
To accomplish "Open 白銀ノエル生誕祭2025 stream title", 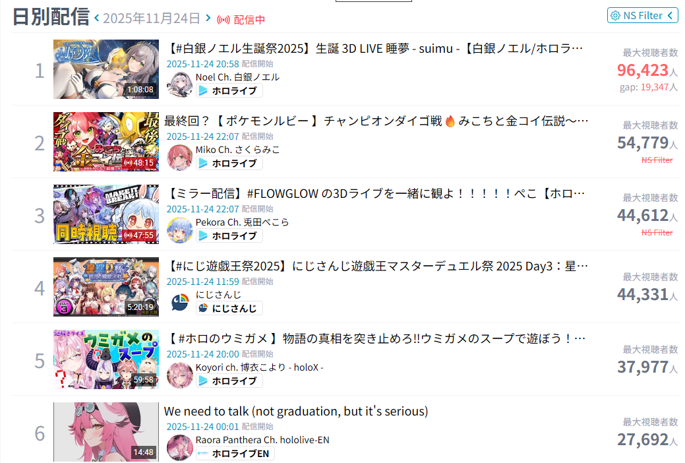I will click(375, 49).
